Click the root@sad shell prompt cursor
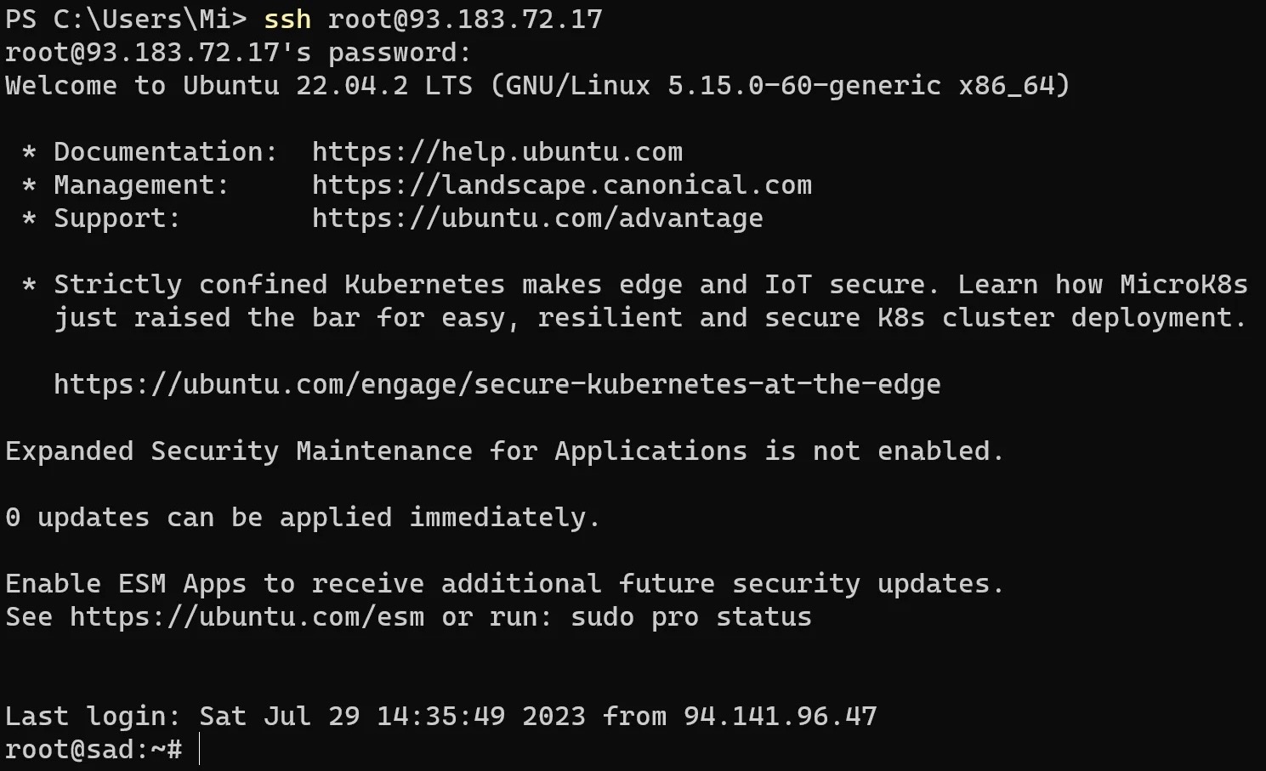The height and width of the screenshot is (771, 1266). click(199, 750)
